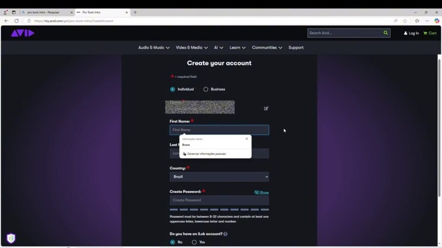Open the tab actions menu icon
This screenshot has width=442, height=248.
[x=13, y=12]
